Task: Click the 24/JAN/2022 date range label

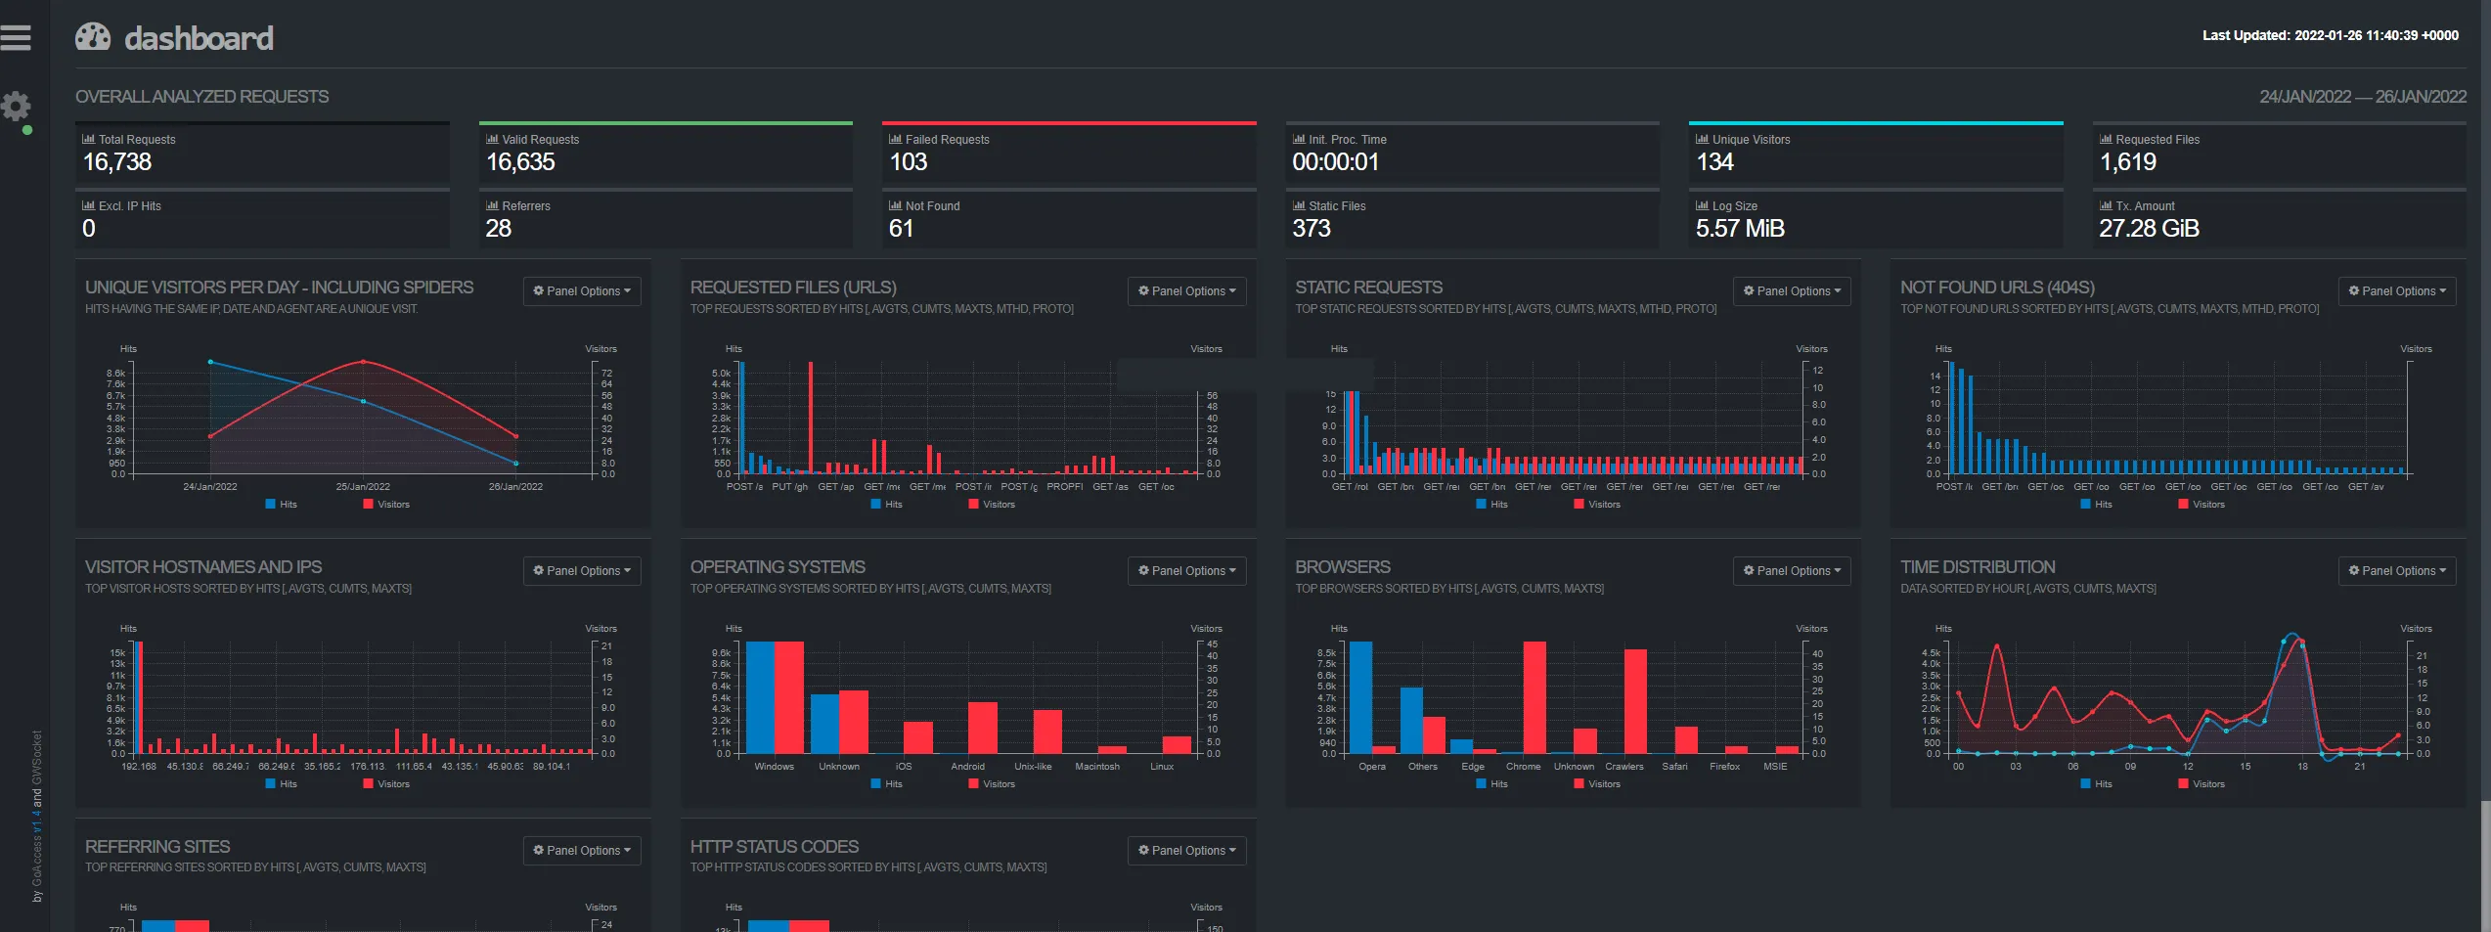Action: pos(2304,97)
